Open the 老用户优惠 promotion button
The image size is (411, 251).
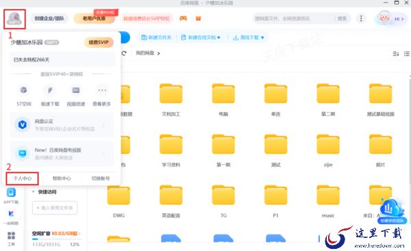click(94, 18)
